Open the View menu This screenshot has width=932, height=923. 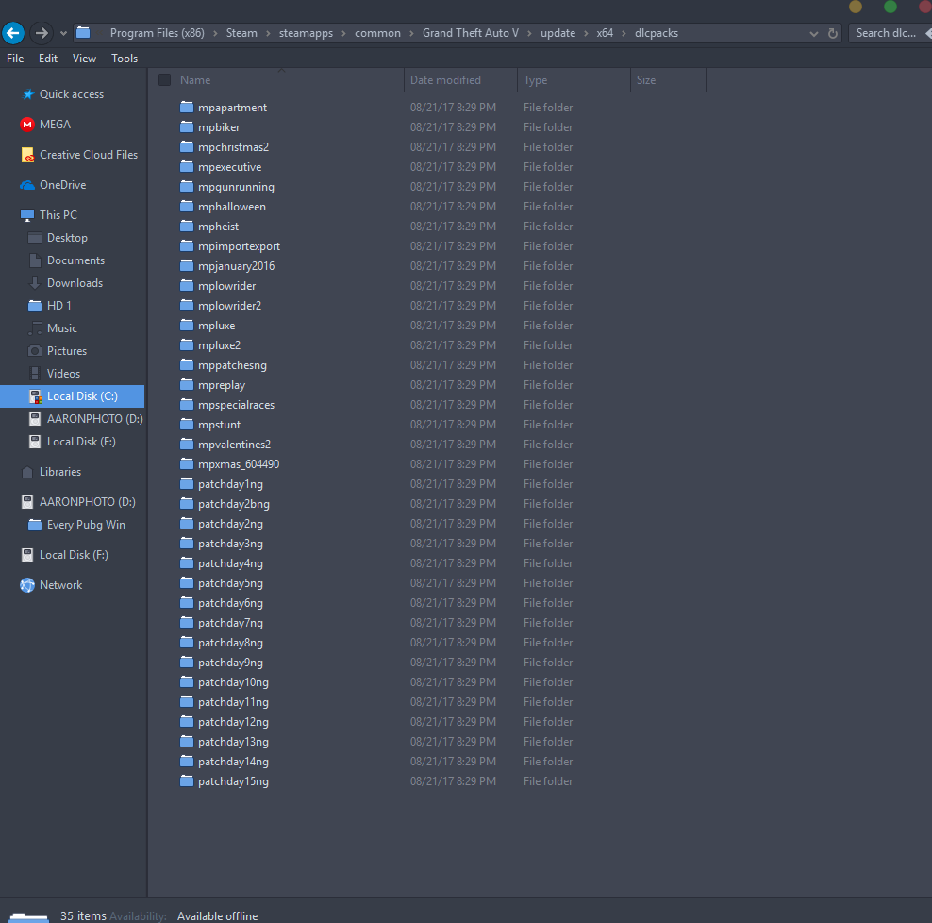[x=84, y=59]
